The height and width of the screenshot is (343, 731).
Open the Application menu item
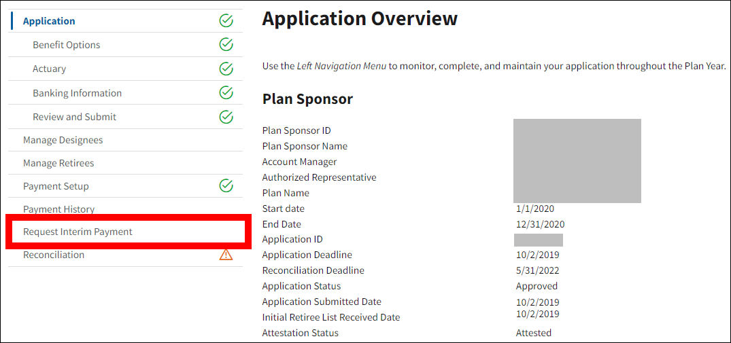point(49,21)
